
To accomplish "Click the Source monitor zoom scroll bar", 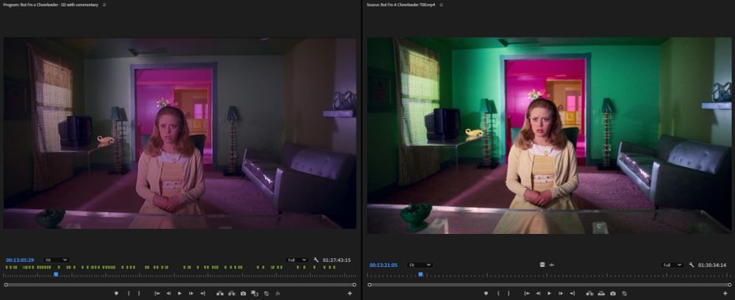I will (551, 285).
